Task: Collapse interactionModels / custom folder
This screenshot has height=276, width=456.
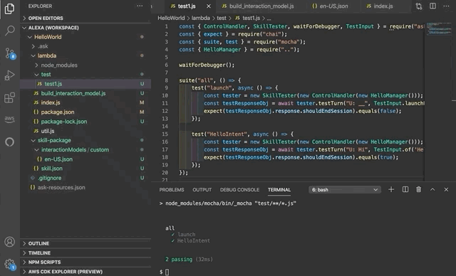Action: click(85, 150)
